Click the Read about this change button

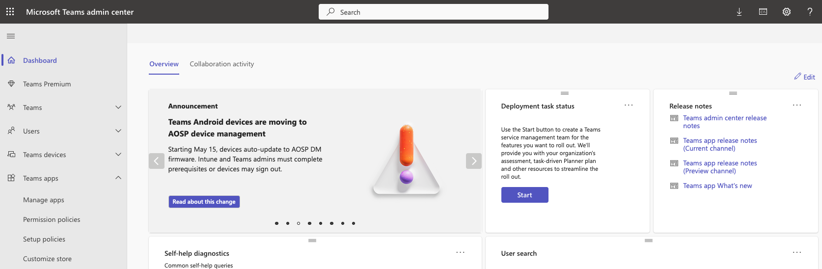pyautogui.click(x=204, y=202)
